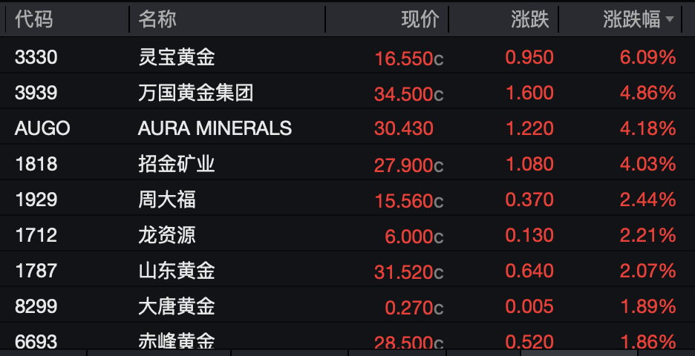Image resolution: width=695 pixels, height=356 pixels.
Task: Click change value 1.080
Action: [x=529, y=164]
